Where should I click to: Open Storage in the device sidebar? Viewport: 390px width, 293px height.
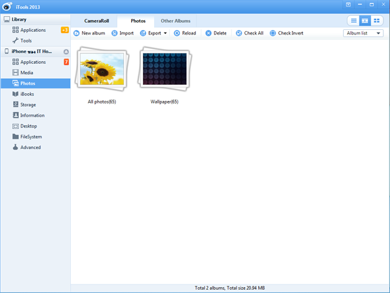28,105
